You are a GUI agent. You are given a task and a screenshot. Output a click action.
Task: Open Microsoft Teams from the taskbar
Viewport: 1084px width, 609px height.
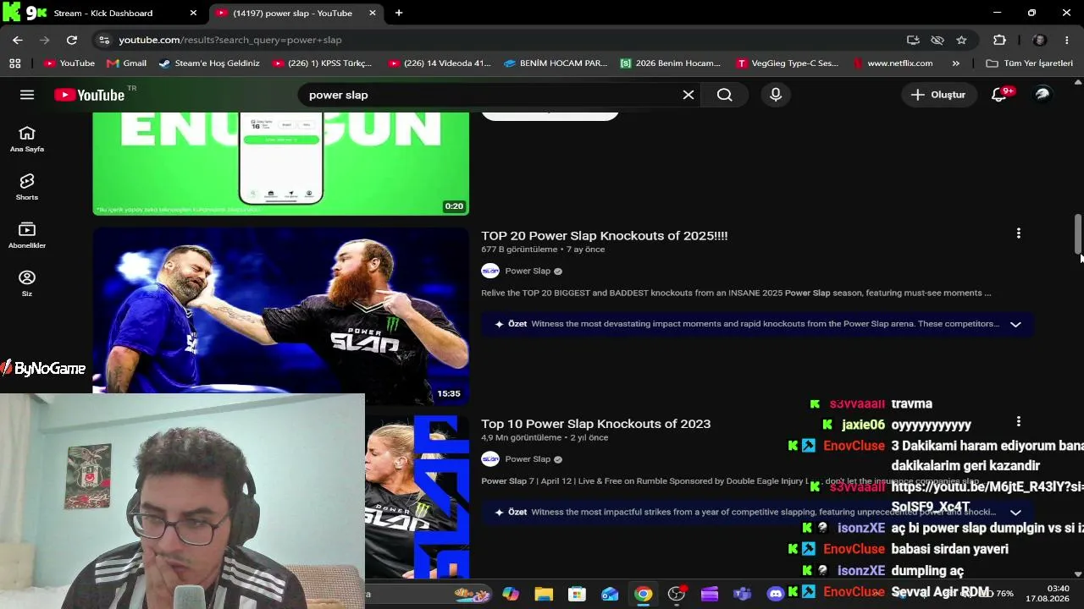pyautogui.click(x=743, y=594)
